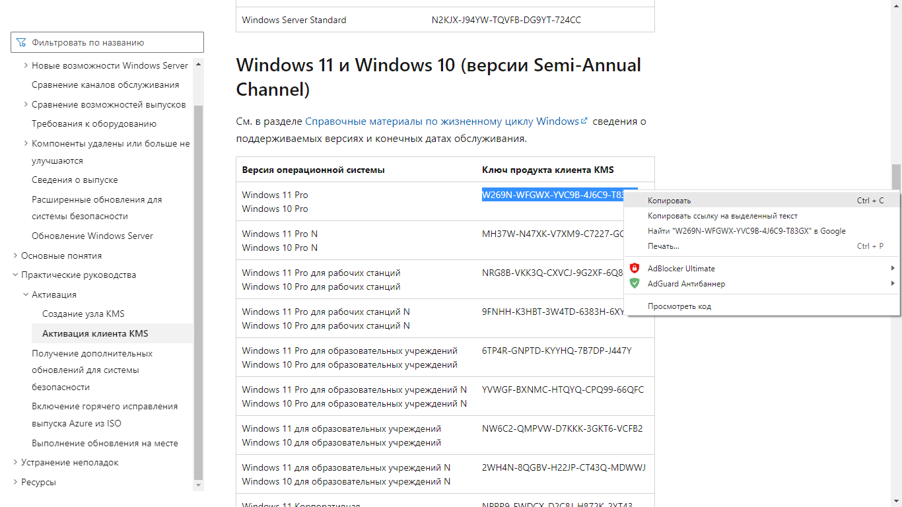902x507 pixels.
Task: Click the green AdGuard Антибаннер shield icon
Action: click(635, 284)
